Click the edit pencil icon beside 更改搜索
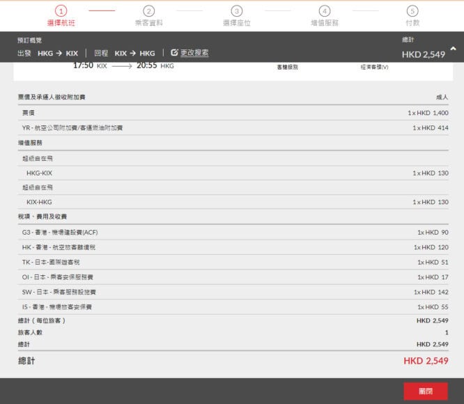Screen dimensions: 464x404 174,53
